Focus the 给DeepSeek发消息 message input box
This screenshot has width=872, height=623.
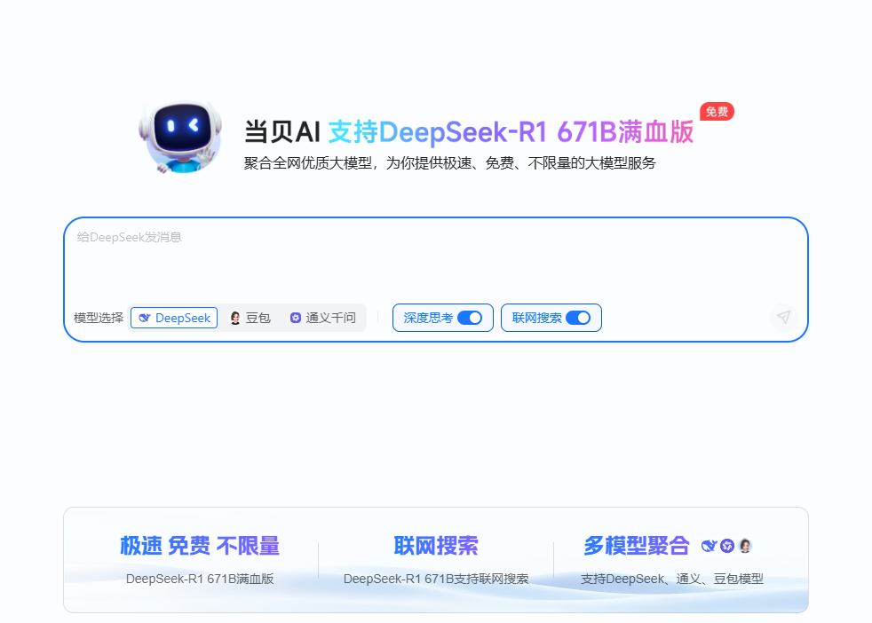435,262
